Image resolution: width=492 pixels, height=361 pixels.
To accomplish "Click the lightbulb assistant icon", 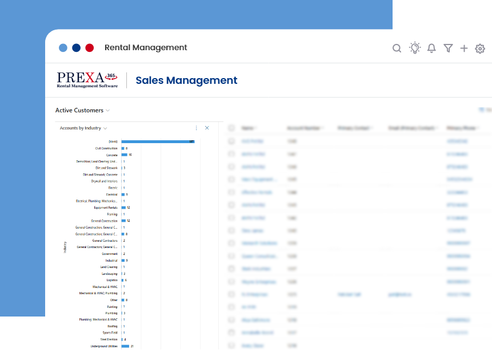I will tap(414, 48).
